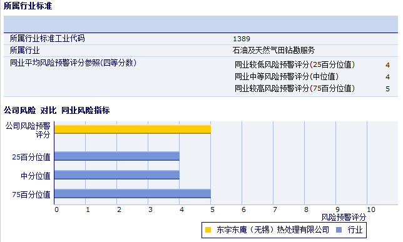The width and height of the screenshot is (403, 242).
Task: Select the yellow 公司风险预警评分 bar
Action: [x=133, y=129]
